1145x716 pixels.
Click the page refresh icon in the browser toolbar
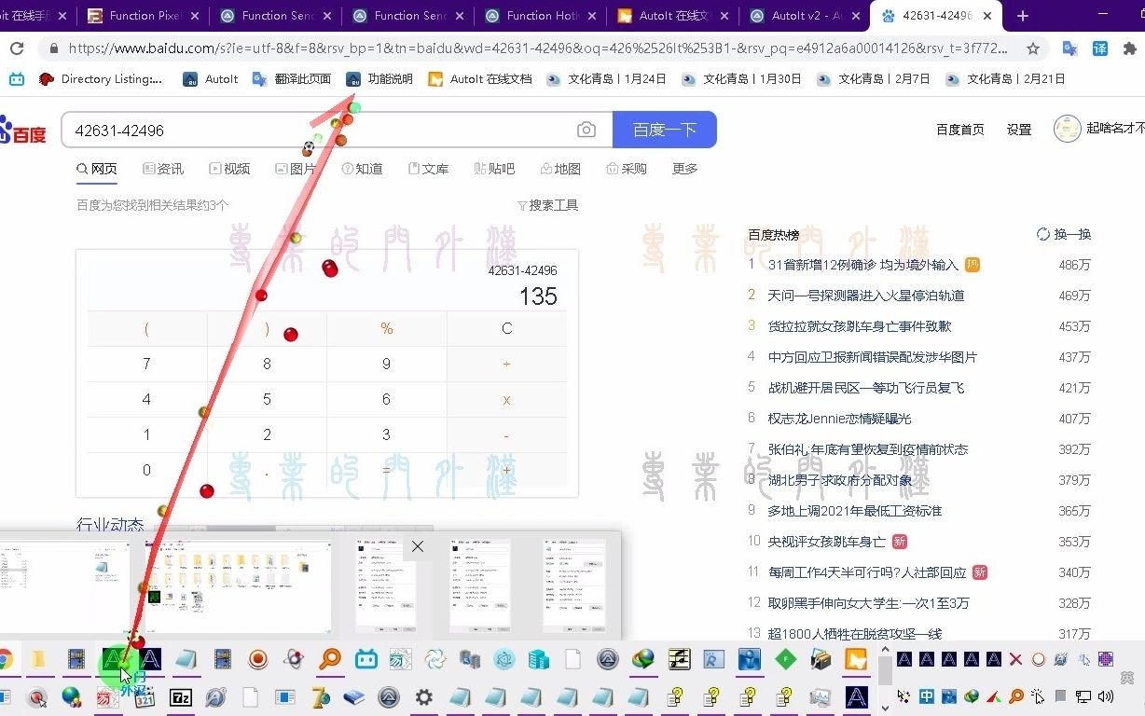click(17, 48)
